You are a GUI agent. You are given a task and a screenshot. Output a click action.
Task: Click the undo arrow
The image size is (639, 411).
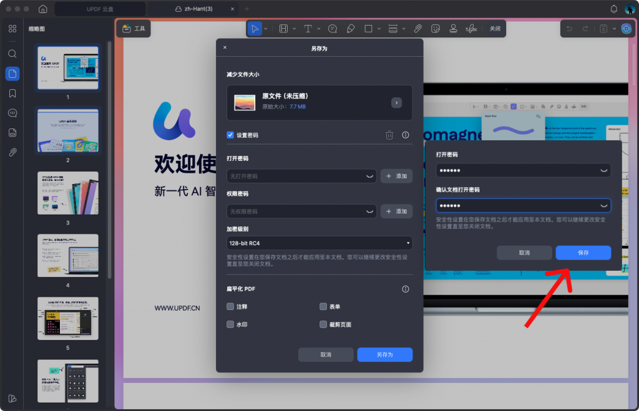click(569, 29)
